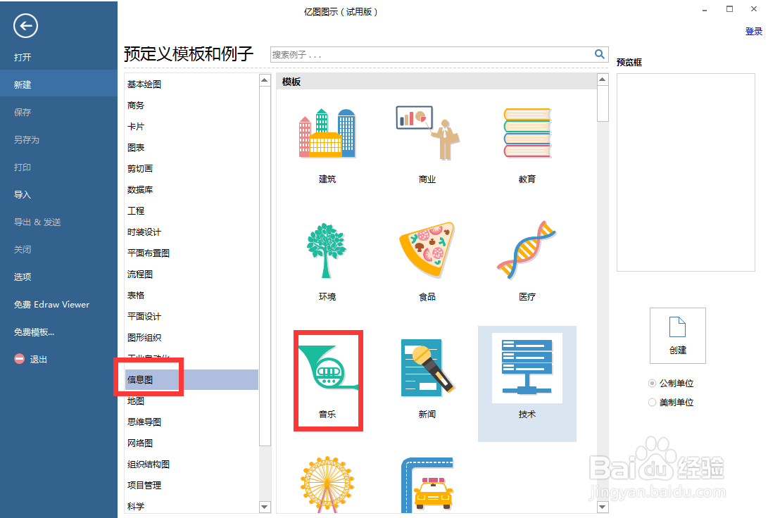Select the 建筑 building template icon
This screenshot has width=768, height=518.
(x=327, y=133)
